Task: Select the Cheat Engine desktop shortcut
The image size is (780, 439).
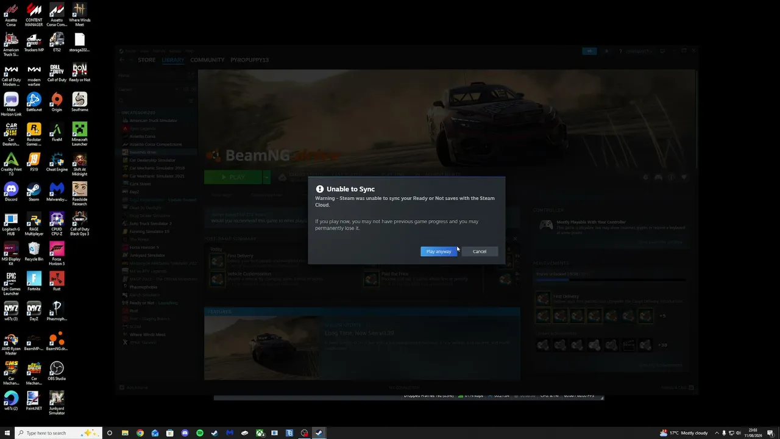Action: [x=57, y=162]
